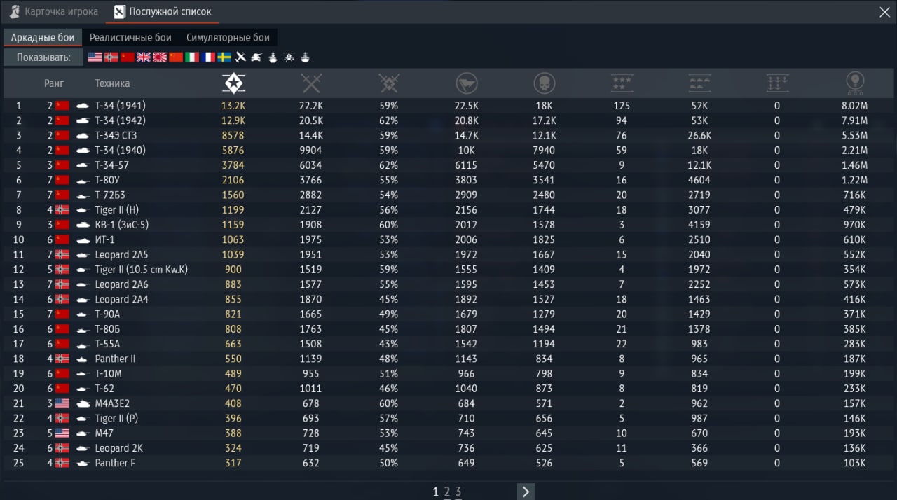Screen dimensions: 897x500
Task: Filter by helicopter icon
Action: coord(289,57)
